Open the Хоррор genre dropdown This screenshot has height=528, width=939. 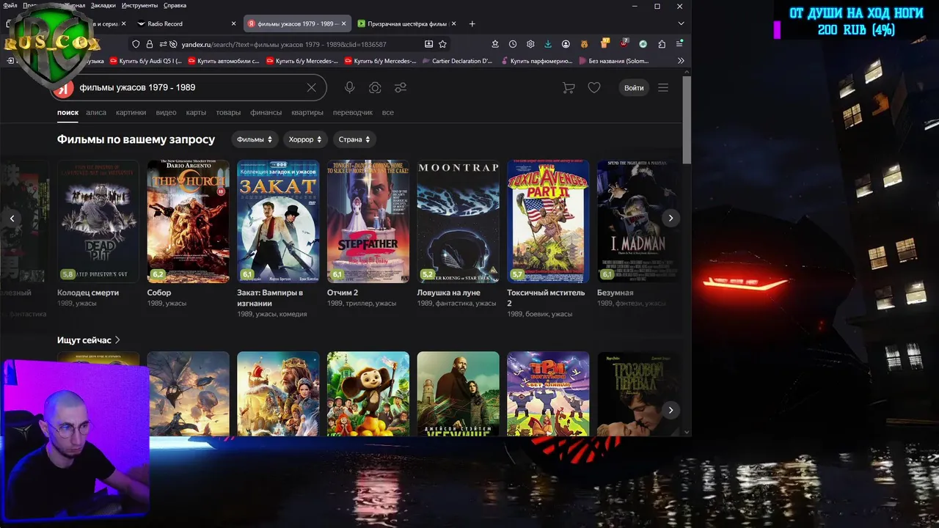(x=305, y=139)
